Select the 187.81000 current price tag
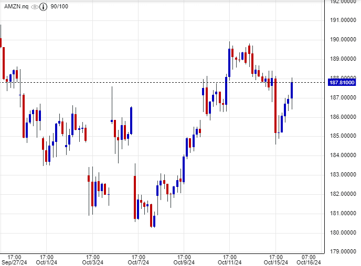 [342, 82]
